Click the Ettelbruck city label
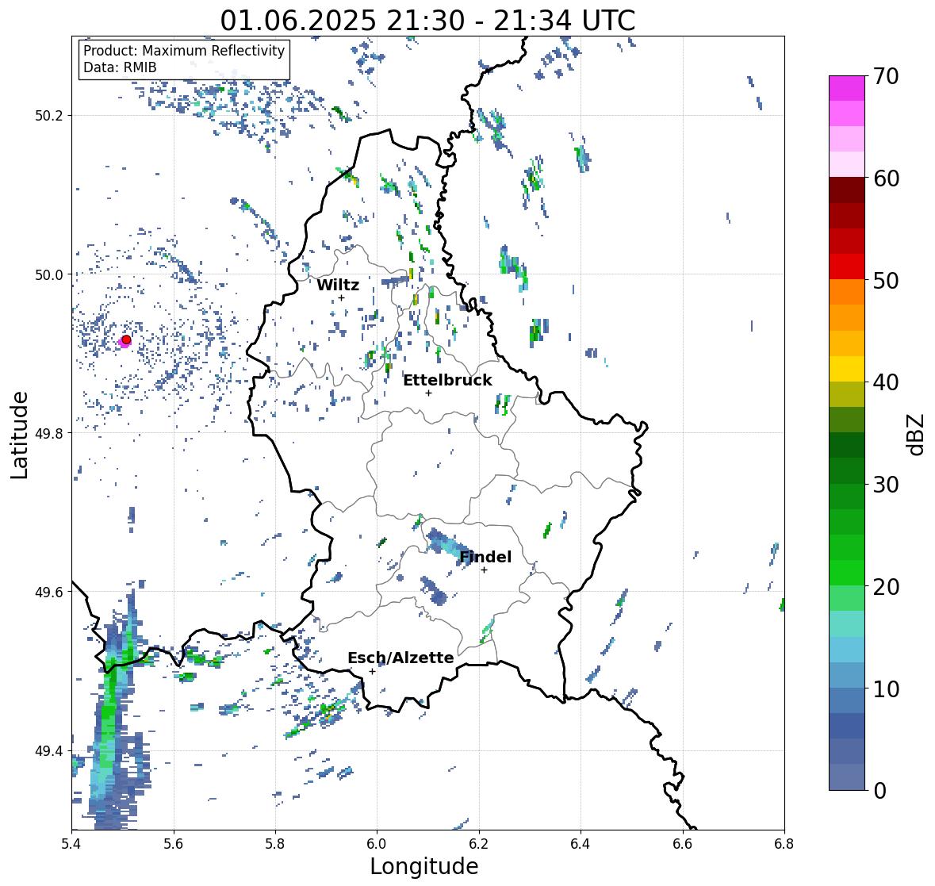The width and height of the screenshot is (935, 886). click(447, 380)
